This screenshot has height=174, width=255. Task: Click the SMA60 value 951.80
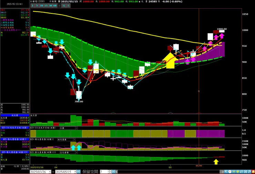pyautogui.click(x=24, y=17)
